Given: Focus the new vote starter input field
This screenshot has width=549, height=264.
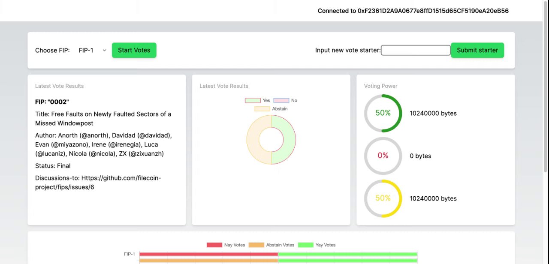Looking at the screenshot, I should (416, 50).
